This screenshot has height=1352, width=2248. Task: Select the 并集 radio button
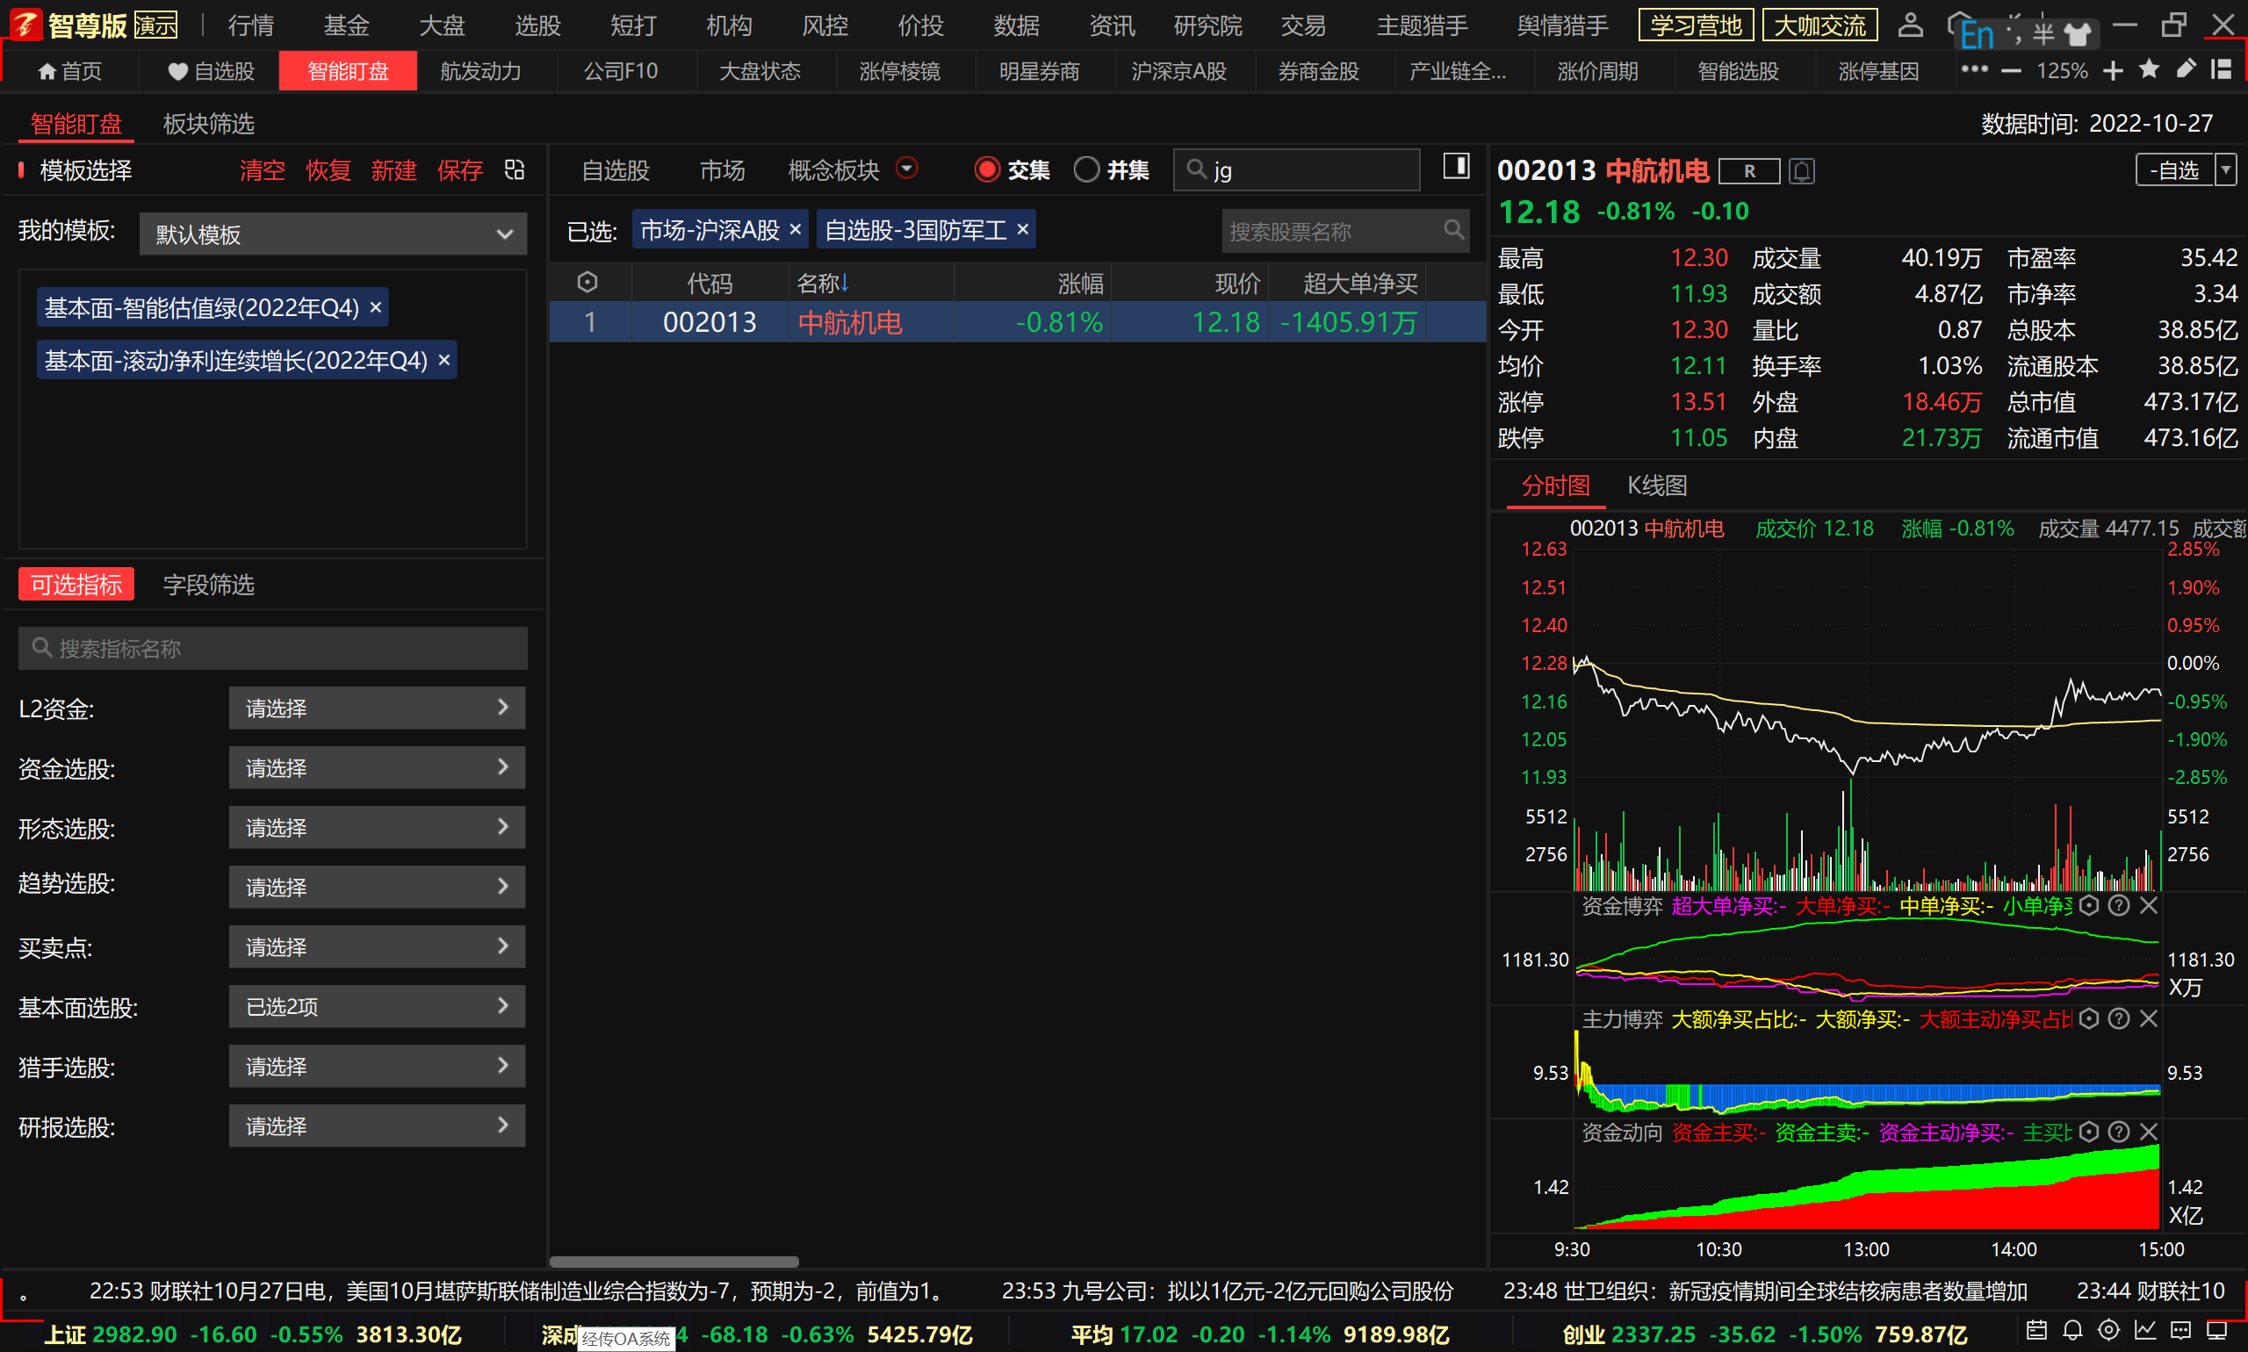[x=1086, y=169]
